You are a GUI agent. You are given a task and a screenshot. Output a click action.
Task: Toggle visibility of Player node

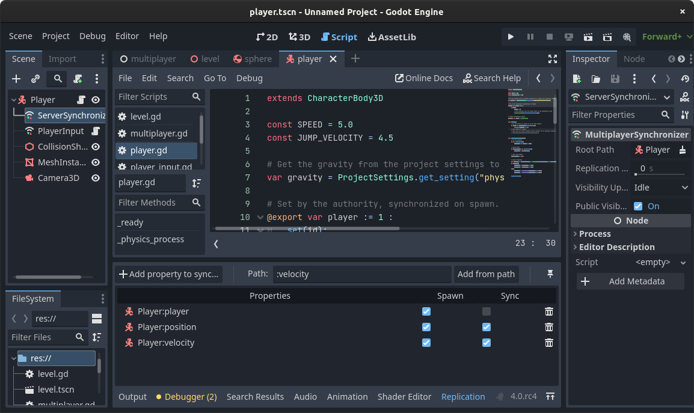(x=96, y=100)
